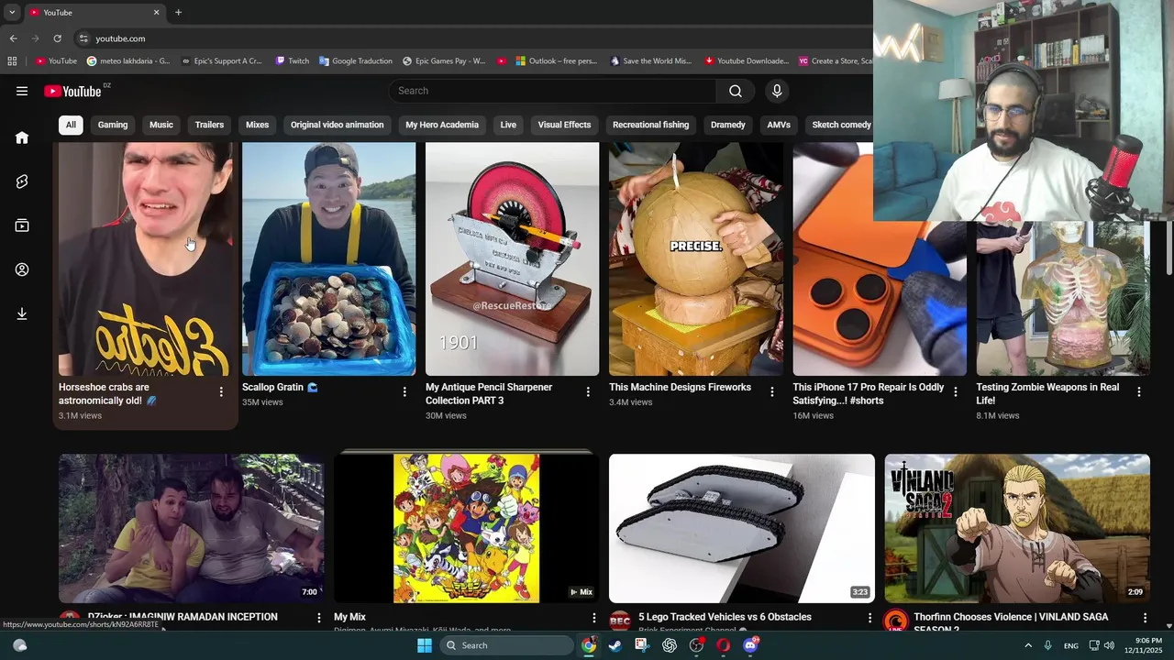1174x660 pixels.
Task: Open Discord from the taskbar
Action: pyautogui.click(x=751, y=645)
